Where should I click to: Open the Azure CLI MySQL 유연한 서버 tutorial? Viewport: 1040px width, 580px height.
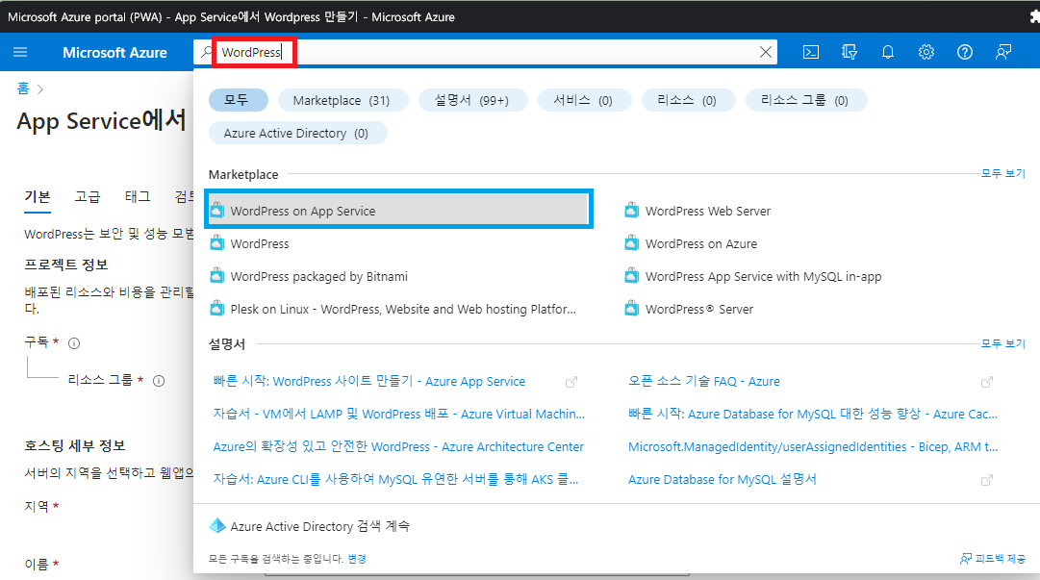396,479
